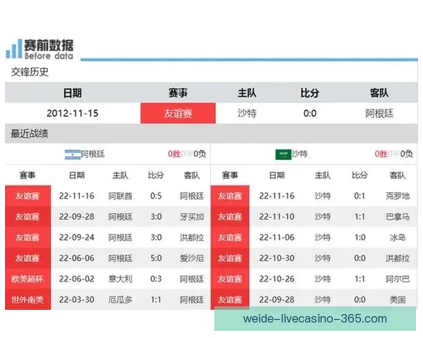
Task: Click 阿根廷 away team in the 2012-11-15 row
Action: tap(379, 113)
